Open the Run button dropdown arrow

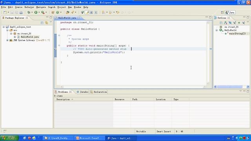(39, 12)
